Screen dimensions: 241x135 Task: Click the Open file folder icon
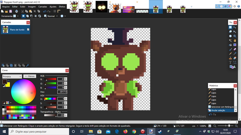coord(6,11)
